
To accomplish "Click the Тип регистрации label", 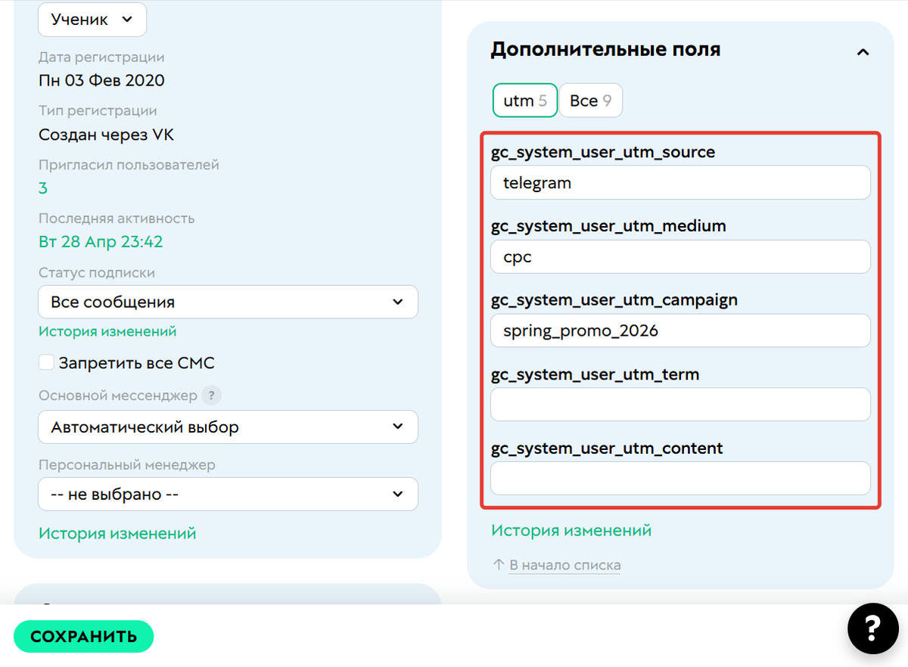I will click(98, 111).
